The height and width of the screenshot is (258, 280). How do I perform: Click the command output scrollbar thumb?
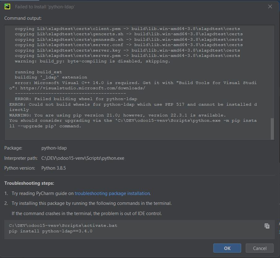coord(272,128)
